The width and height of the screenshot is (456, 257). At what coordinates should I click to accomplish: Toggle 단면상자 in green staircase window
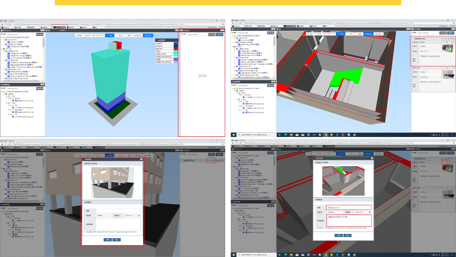368,34
